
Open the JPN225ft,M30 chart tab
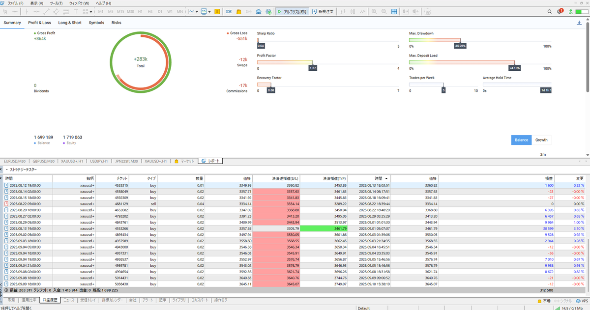pyautogui.click(x=126, y=161)
